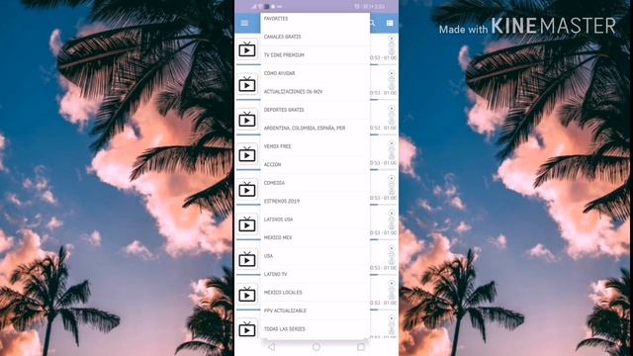Open the TV CINE PREMIUM category

click(x=315, y=55)
